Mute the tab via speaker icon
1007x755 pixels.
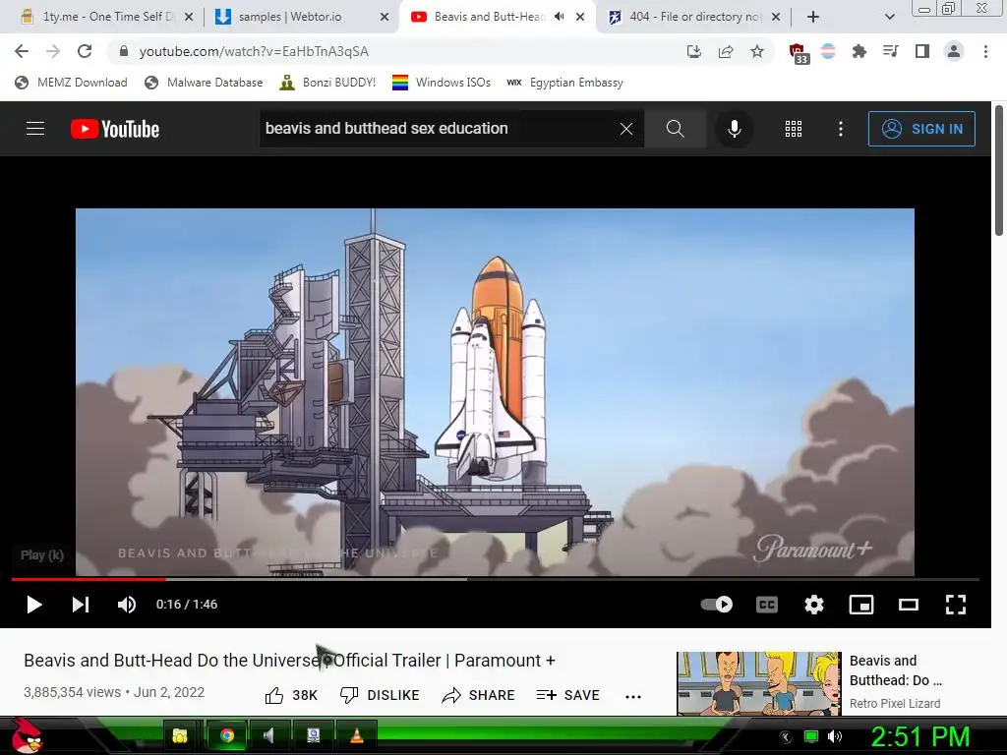click(x=560, y=17)
